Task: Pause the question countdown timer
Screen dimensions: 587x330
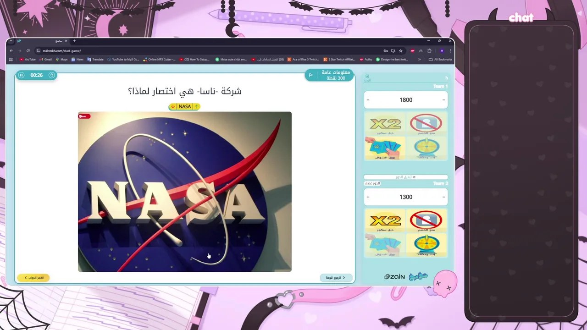Action: 21,75
